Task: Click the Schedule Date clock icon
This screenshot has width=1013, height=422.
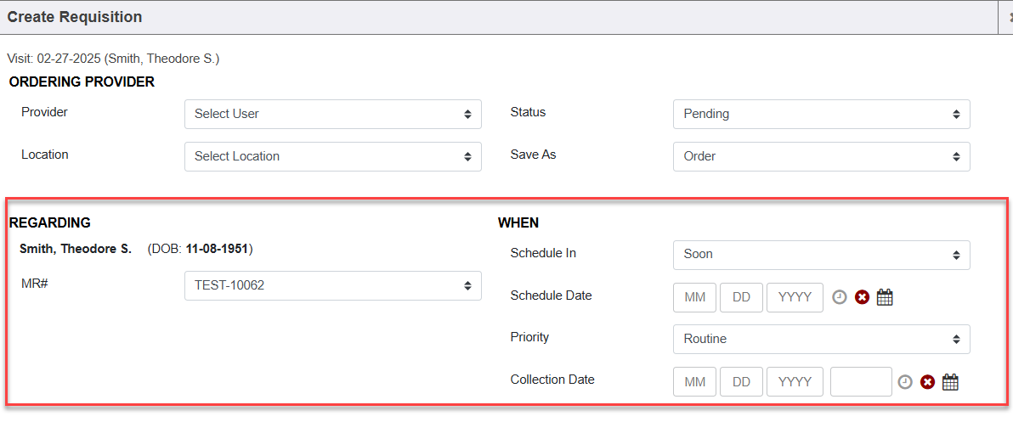Action: [839, 297]
